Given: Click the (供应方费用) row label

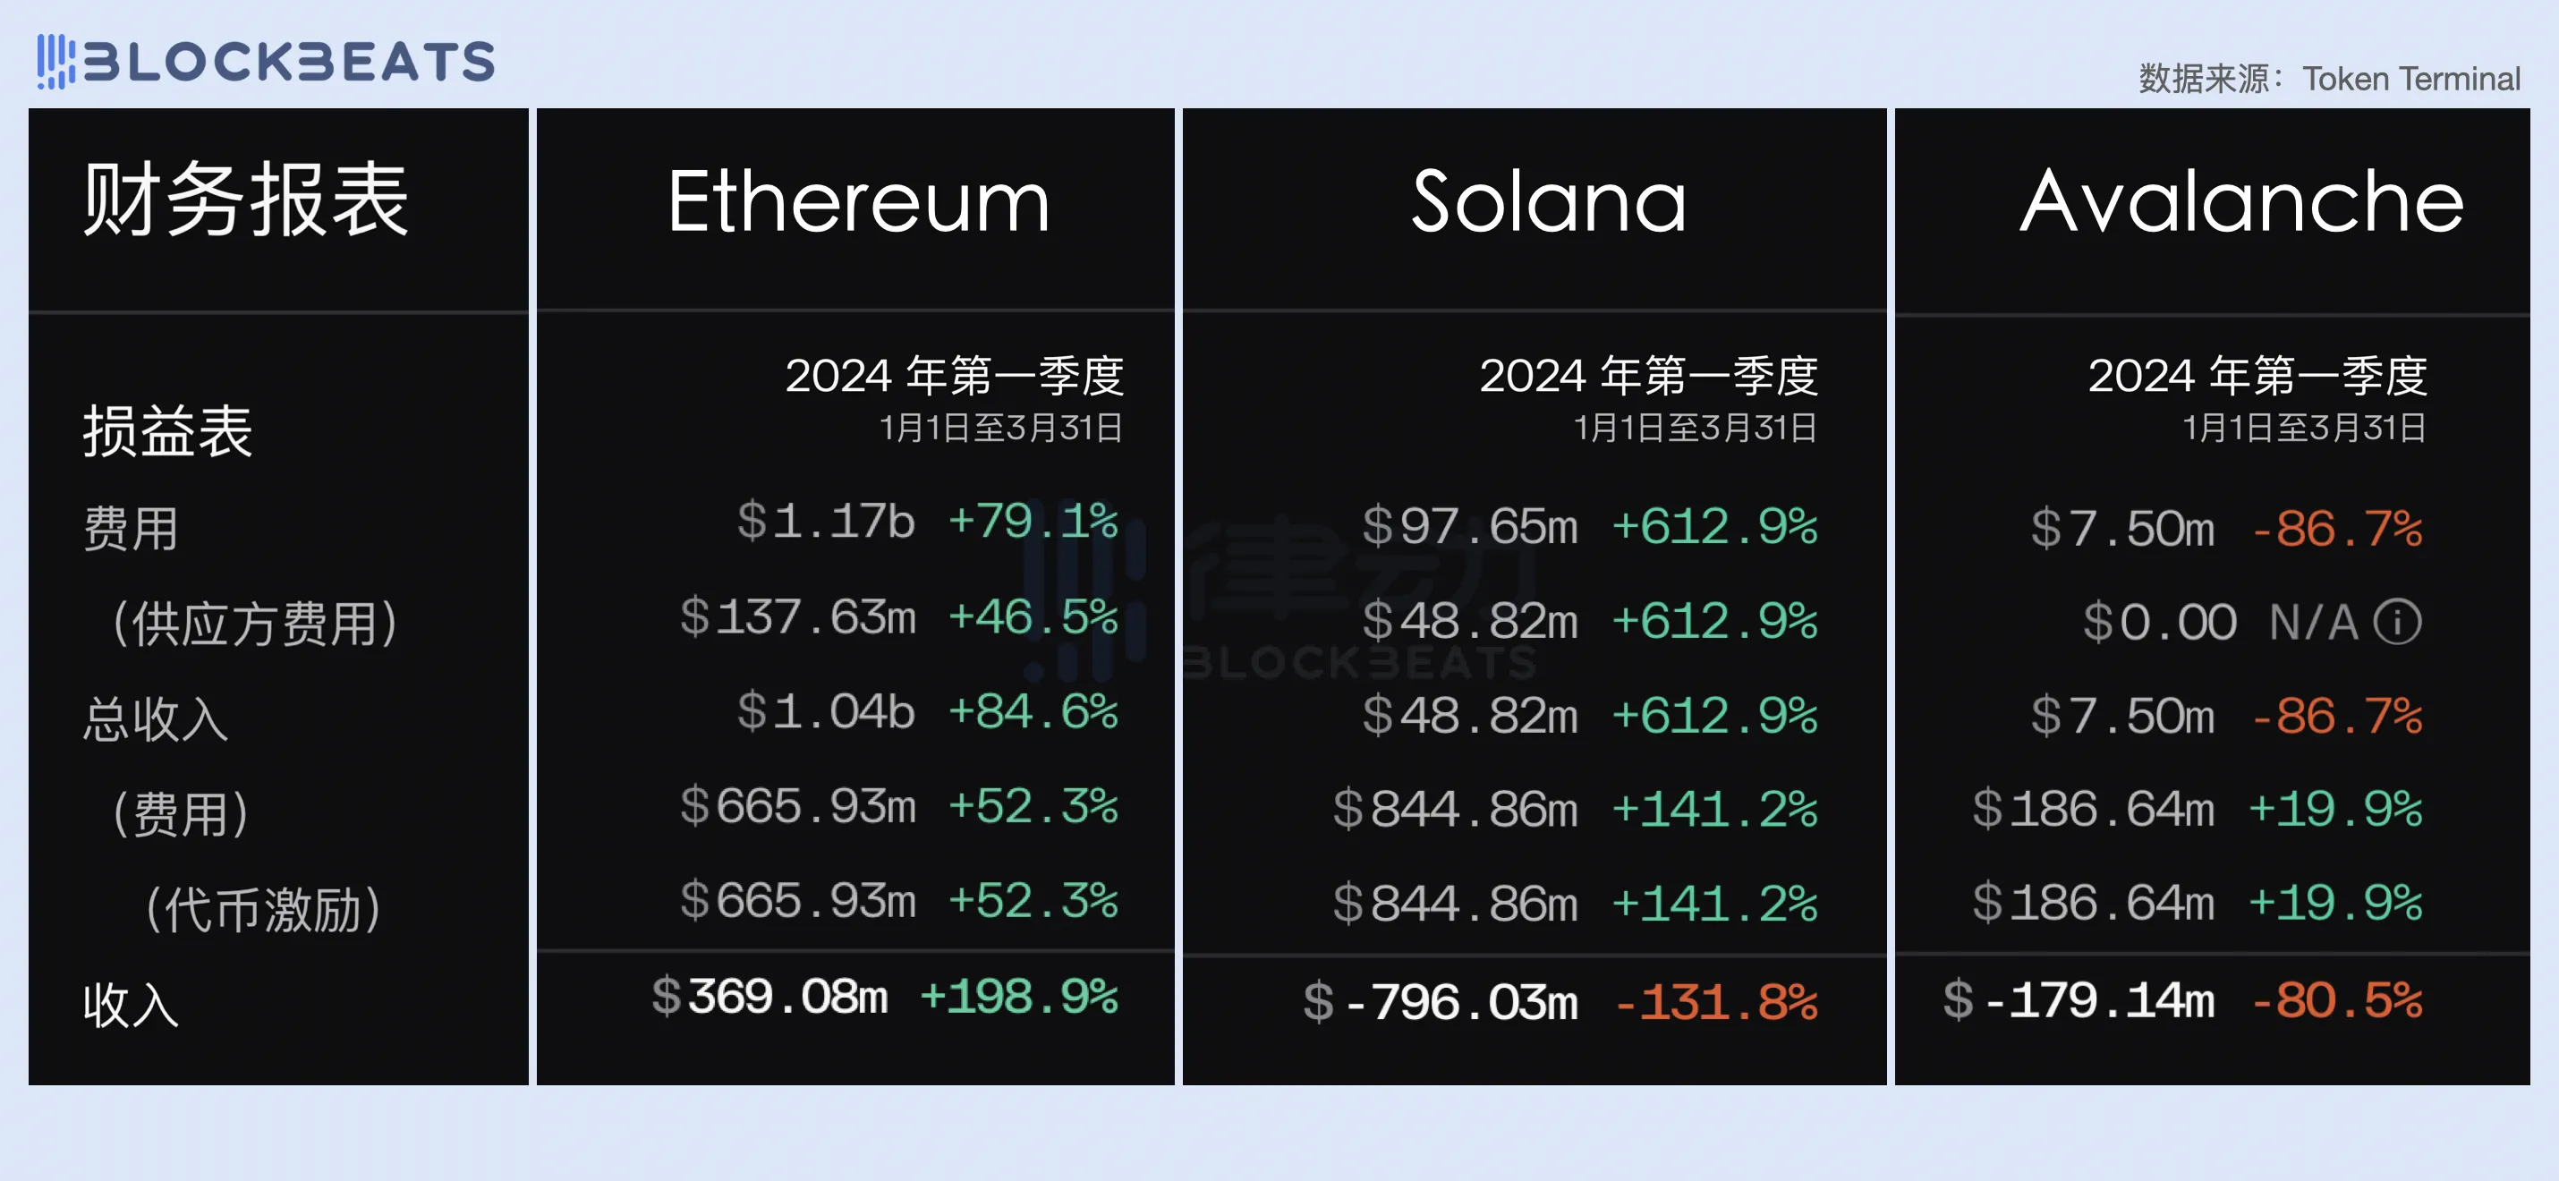Looking at the screenshot, I should (254, 624).
